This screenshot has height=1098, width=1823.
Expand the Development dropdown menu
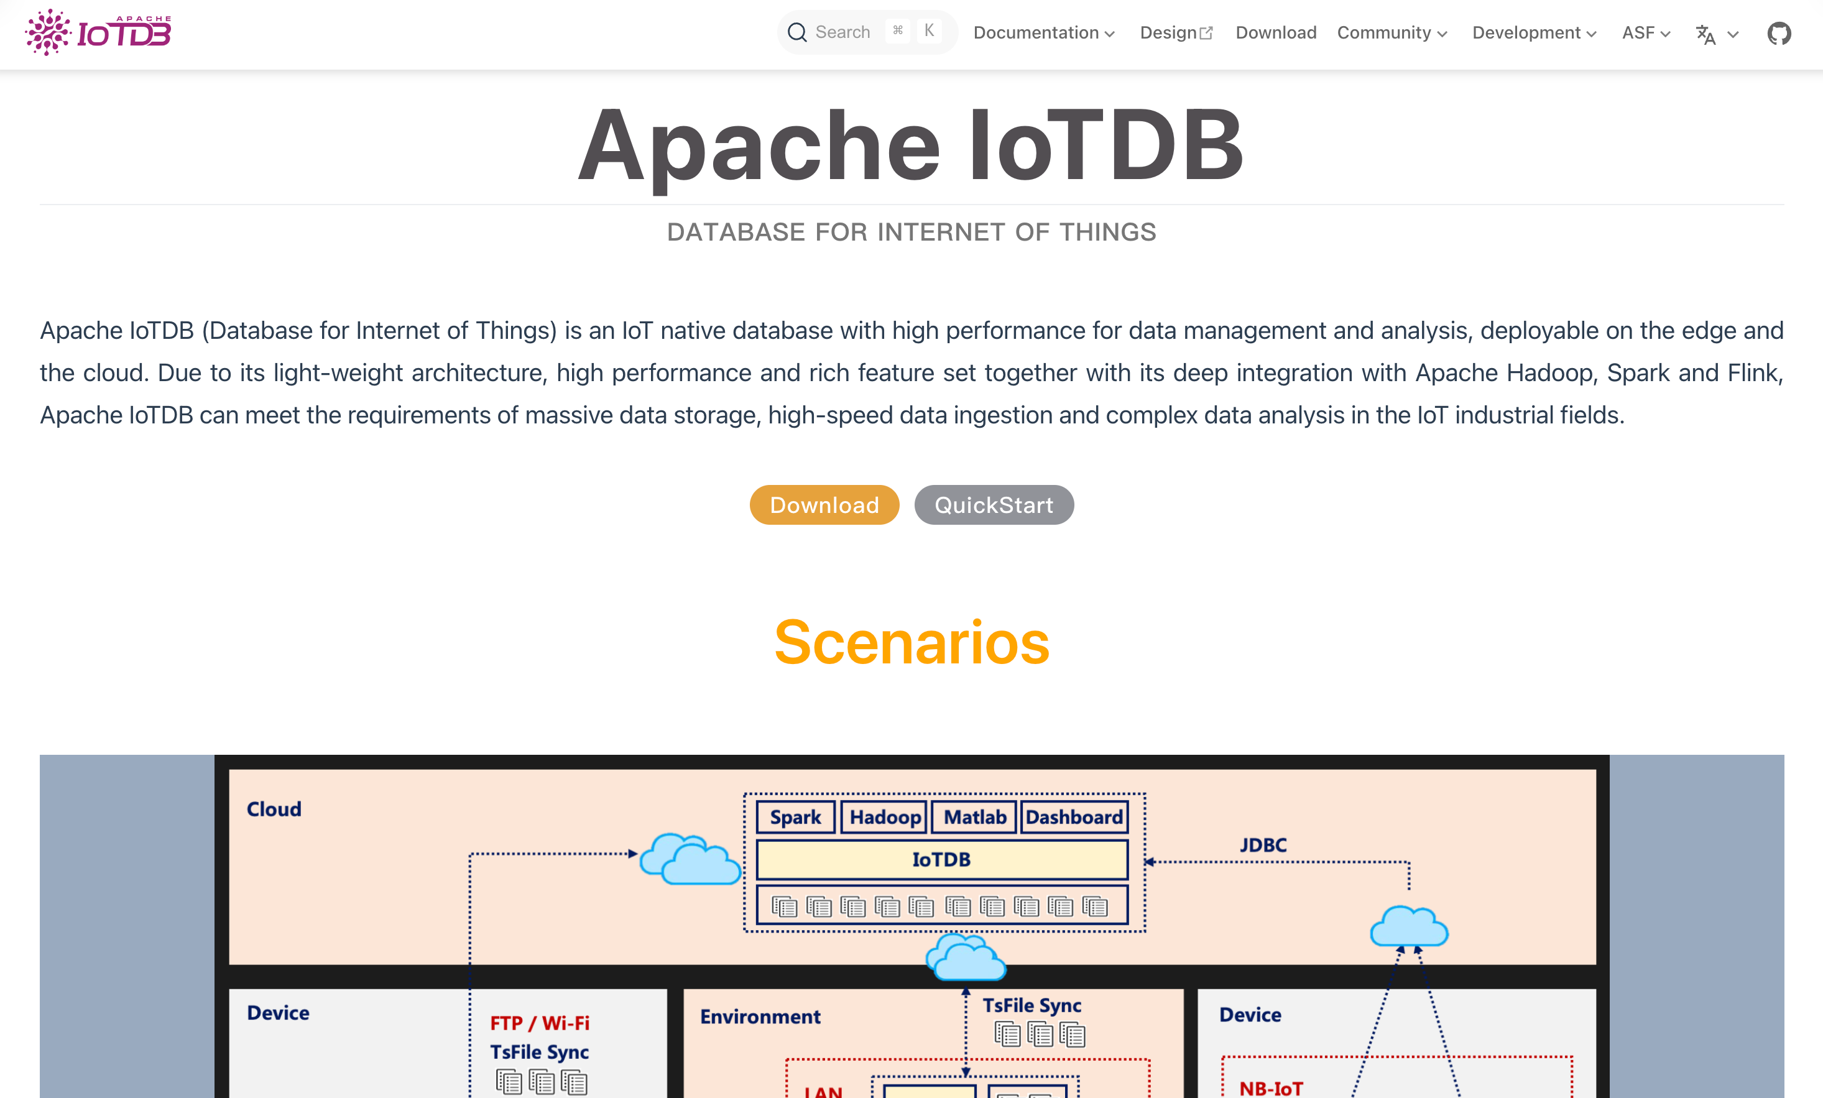1534,34
